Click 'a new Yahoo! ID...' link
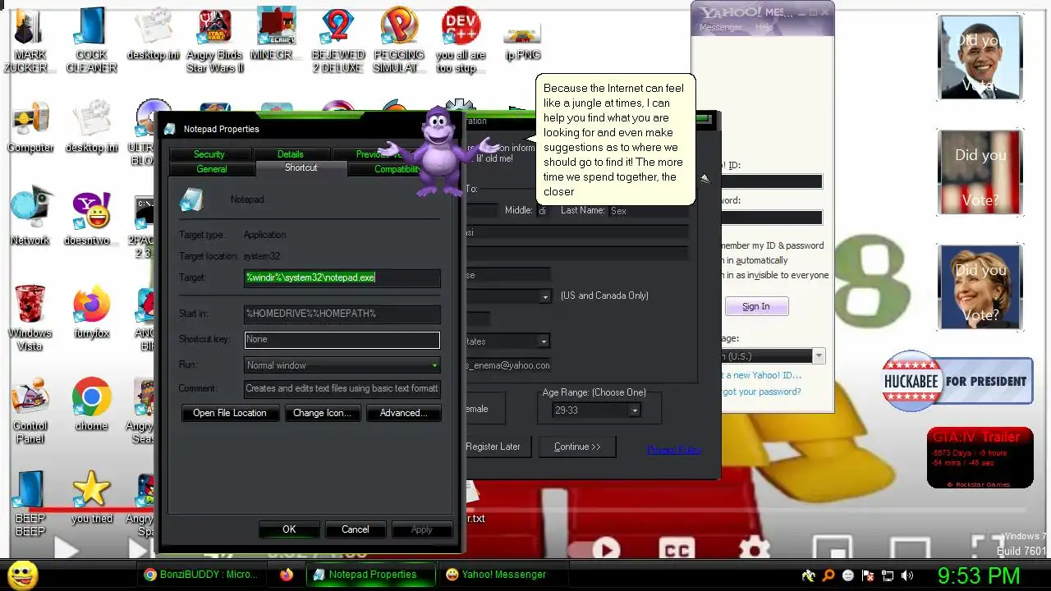This screenshot has height=591, width=1051. 761,375
